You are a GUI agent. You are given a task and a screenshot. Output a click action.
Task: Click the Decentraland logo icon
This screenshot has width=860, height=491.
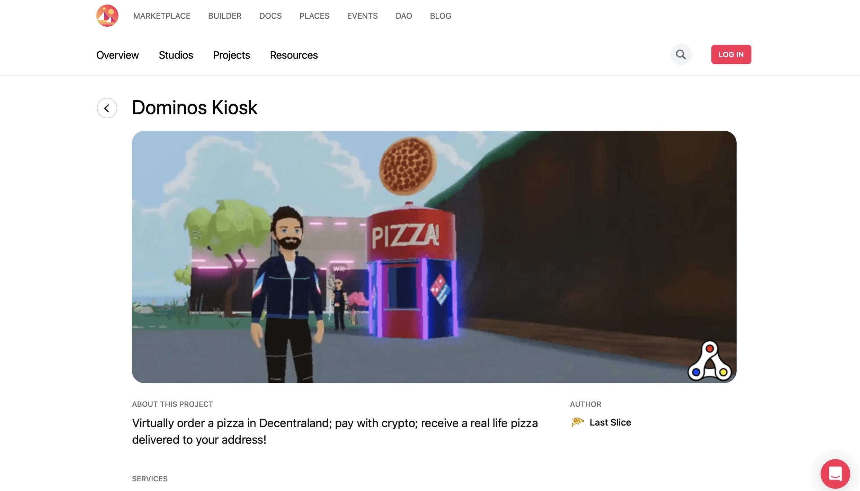click(107, 16)
